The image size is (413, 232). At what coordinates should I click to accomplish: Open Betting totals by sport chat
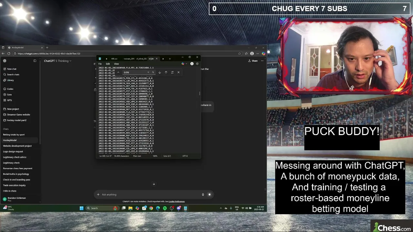click(14, 135)
